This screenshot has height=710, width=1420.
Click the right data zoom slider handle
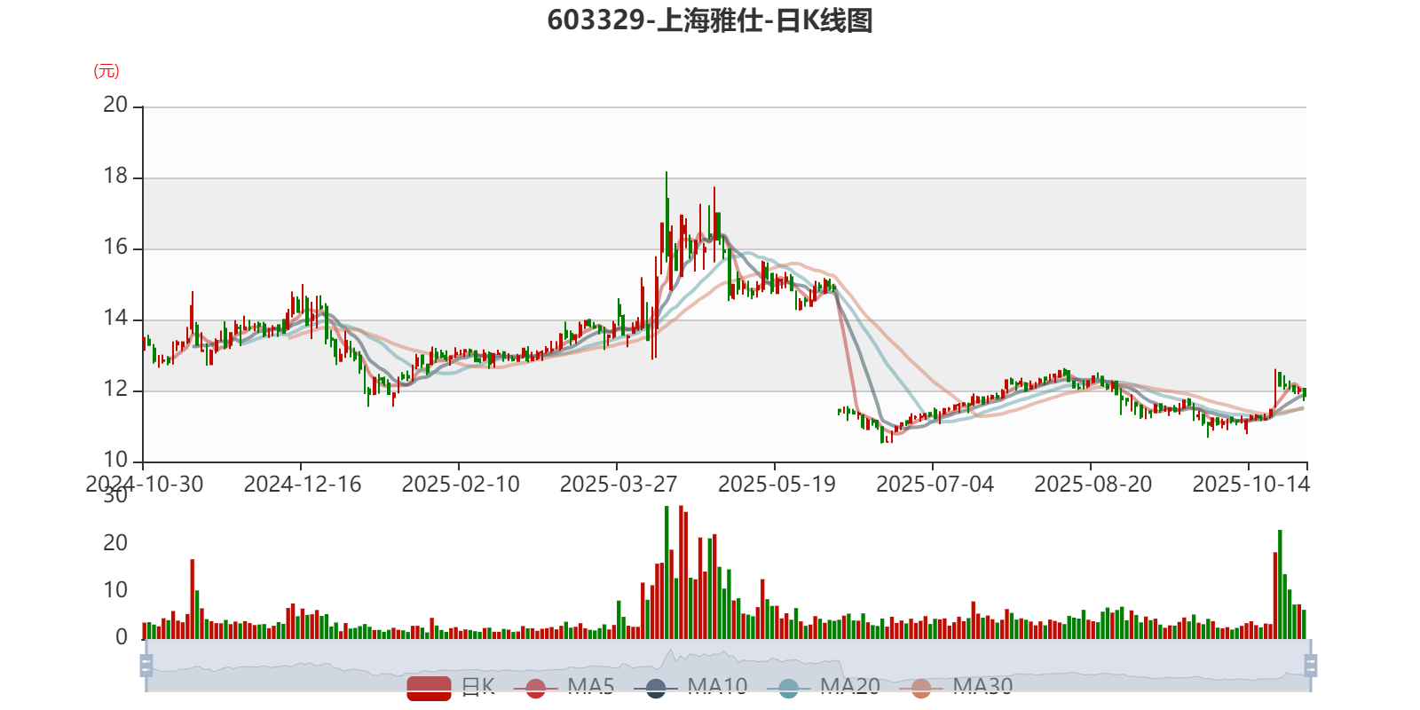(1310, 665)
